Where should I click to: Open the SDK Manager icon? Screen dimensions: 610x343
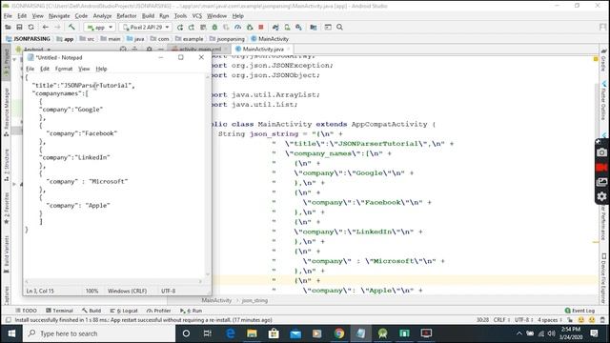298,28
